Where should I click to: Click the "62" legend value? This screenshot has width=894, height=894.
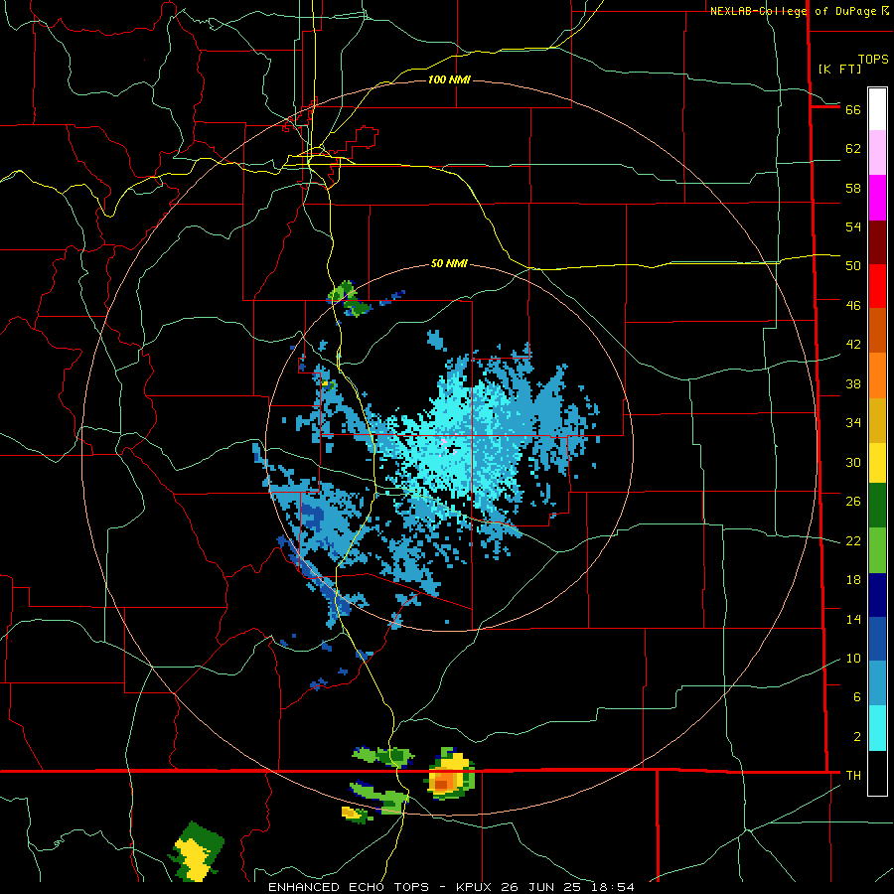point(853,149)
